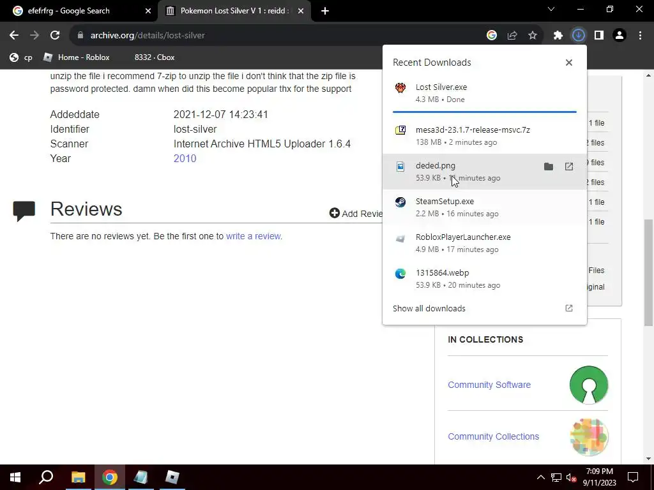Reload the archive.org page
Screen dimensions: 654x490
pos(55,36)
